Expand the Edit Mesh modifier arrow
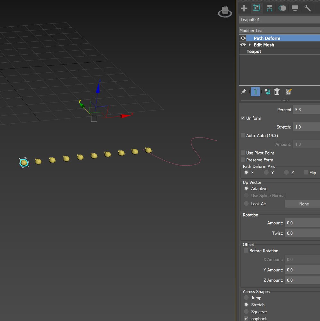Viewport: 320px width, 321px height. tap(250, 45)
